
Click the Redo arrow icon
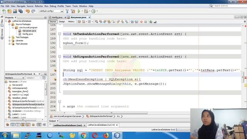tap(33, 11)
